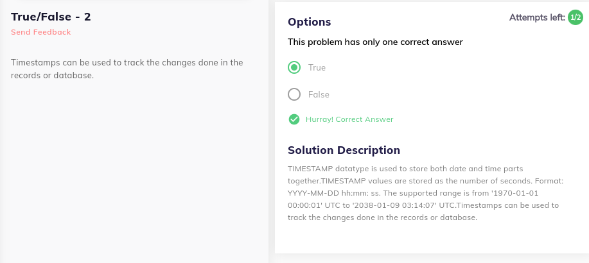This screenshot has width=589, height=263.
Task: Click the green checkmark icon beside Correct Answer
Action: click(x=294, y=119)
